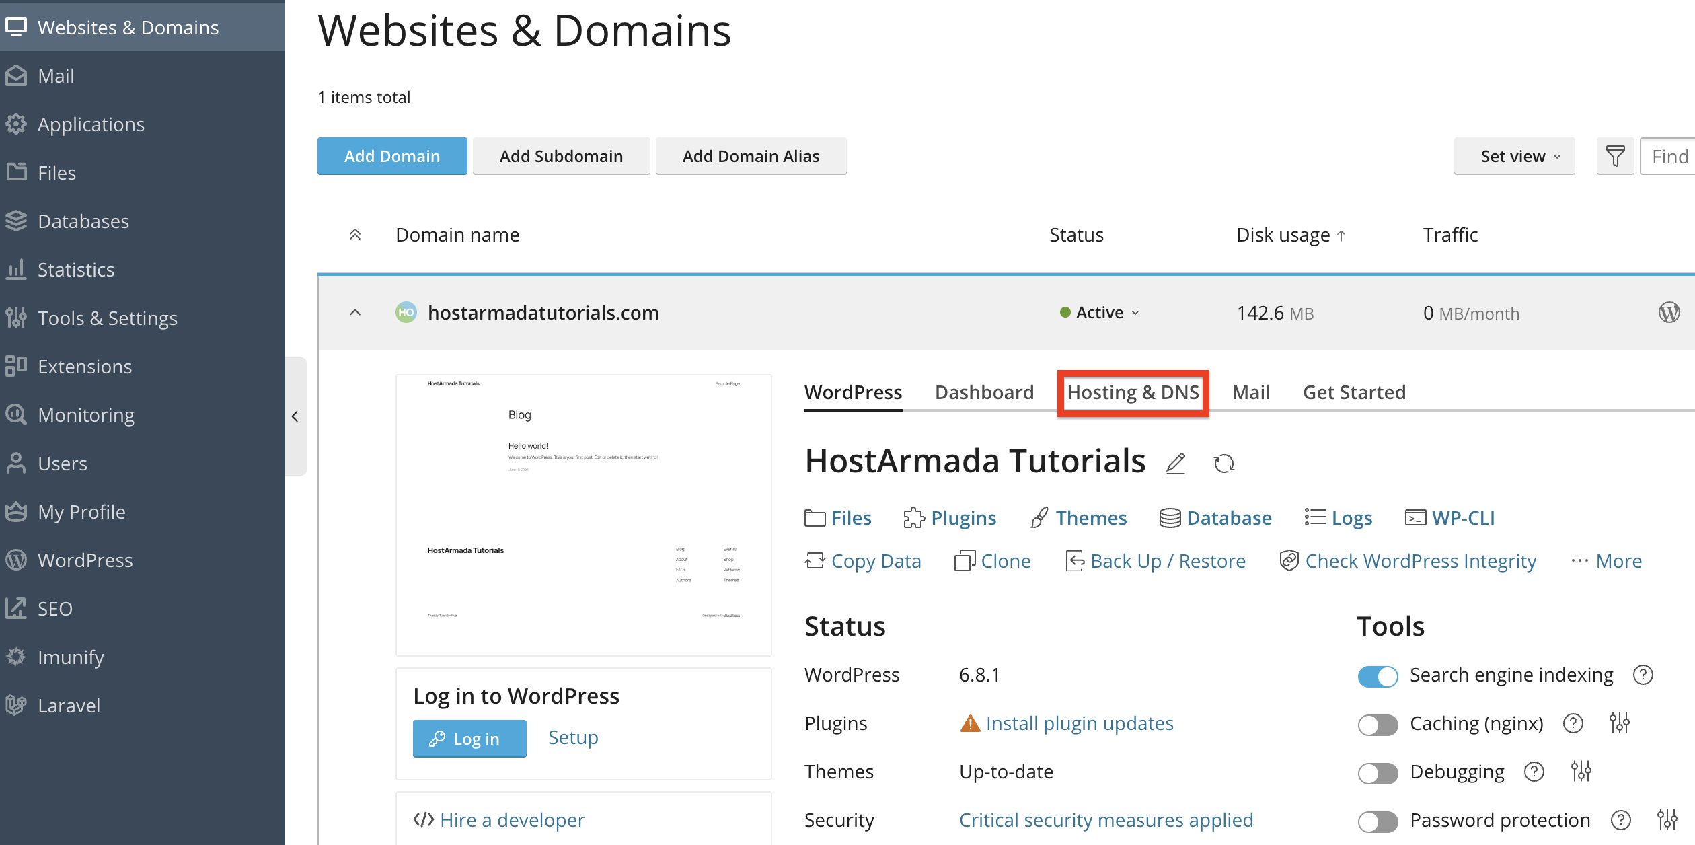The image size is (1695, 845).
Task: Open the Databases section in sidebar
Action: pos(83,221)
